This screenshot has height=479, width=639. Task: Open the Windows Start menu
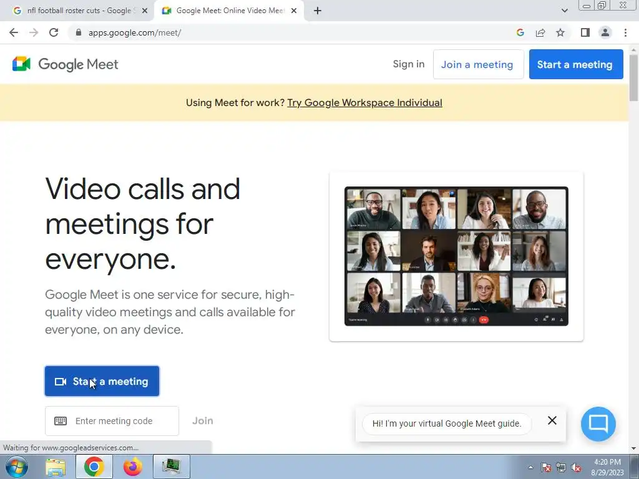click(x=16, y=467)
